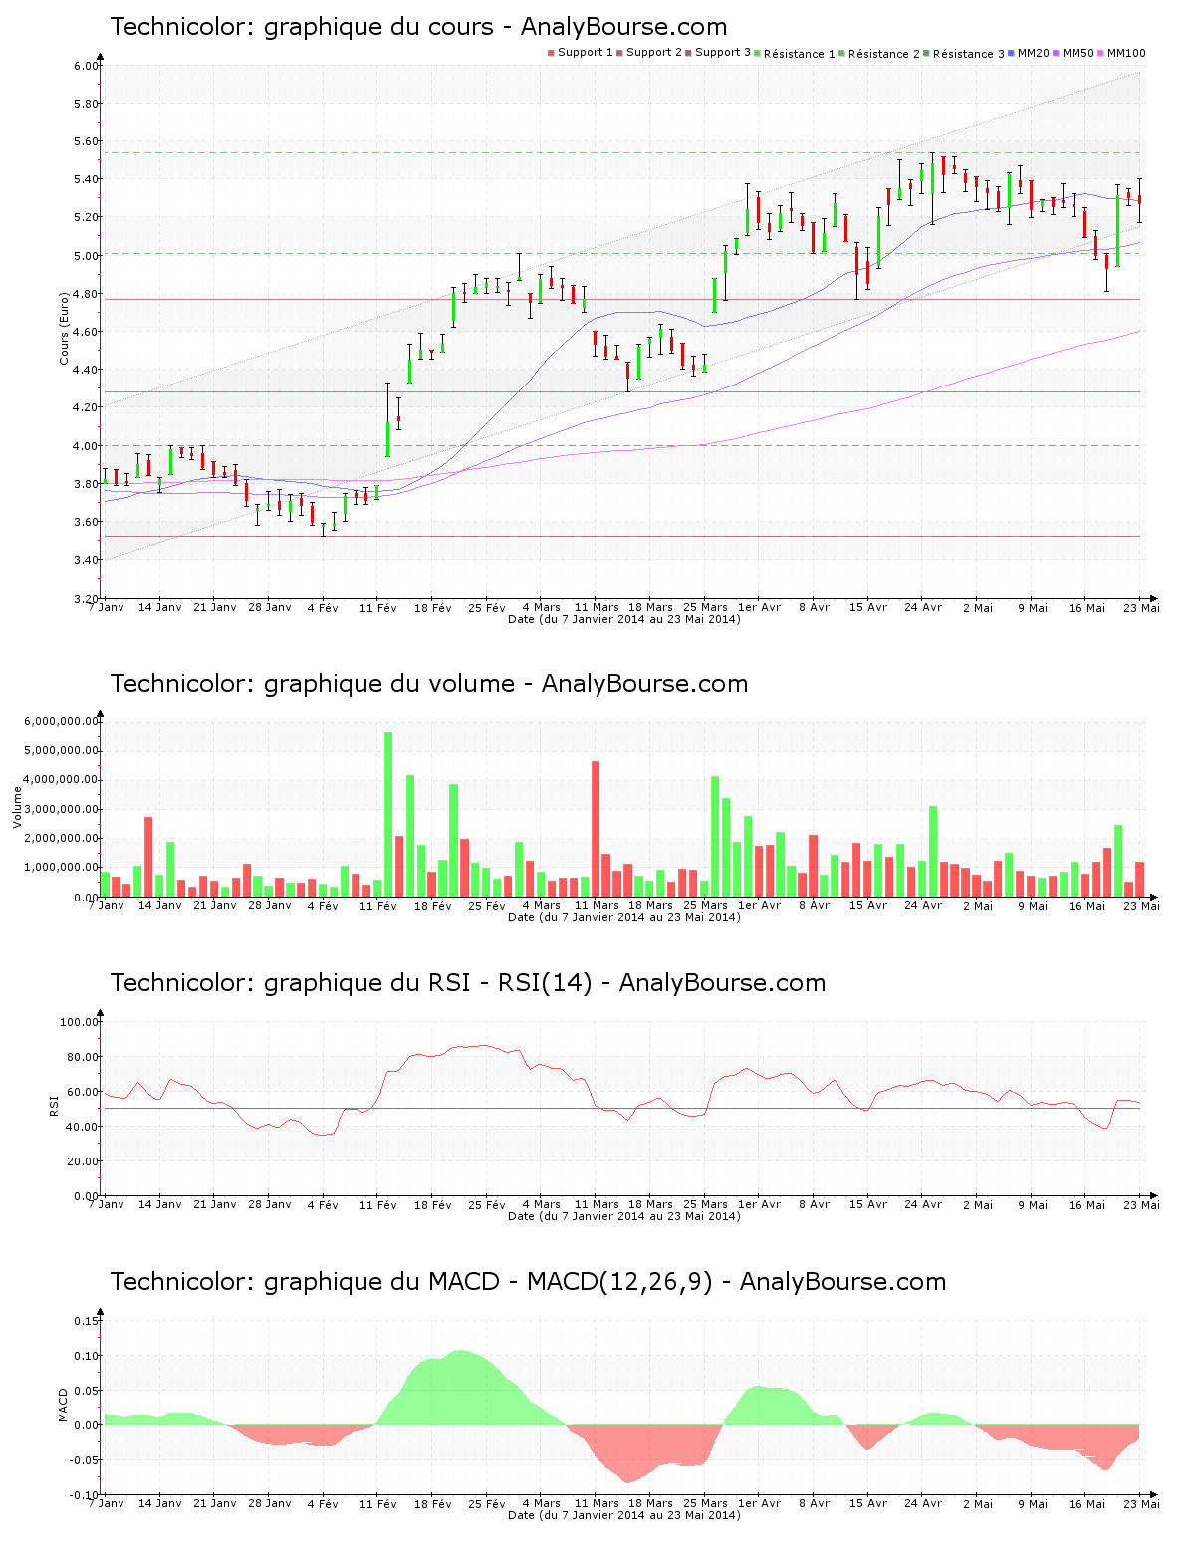The width and height of the screenshot is (1195, 1544).
Task: Click the date range caption under MACD chart
Action: (x=624, y=1515)
